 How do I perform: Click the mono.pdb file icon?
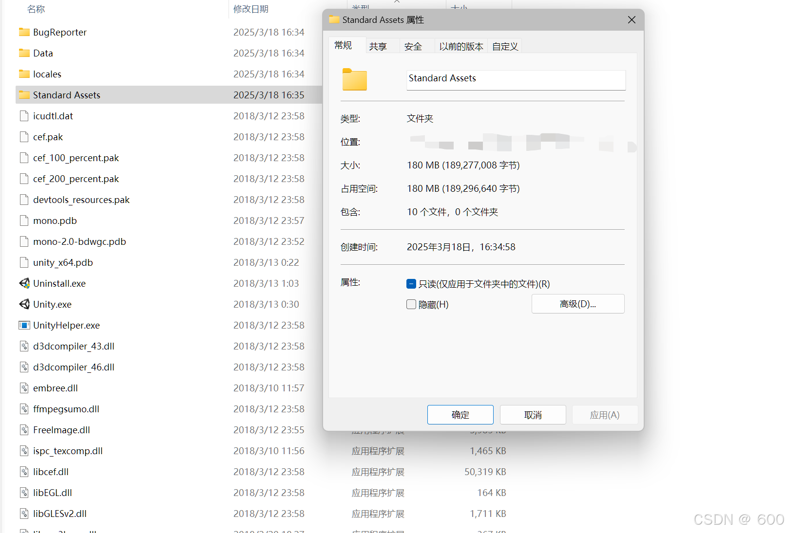pyautogui.click(x=24, y=221)
